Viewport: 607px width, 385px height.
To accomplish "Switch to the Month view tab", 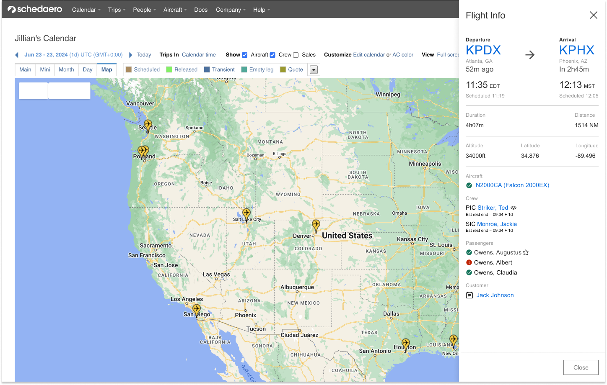I will point(66,69).
